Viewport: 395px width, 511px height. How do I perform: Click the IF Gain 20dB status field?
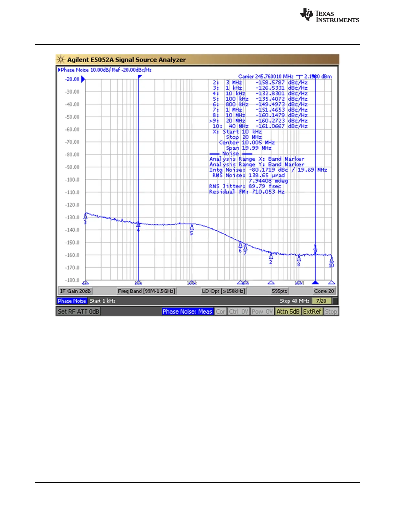(x=75, y=291)
